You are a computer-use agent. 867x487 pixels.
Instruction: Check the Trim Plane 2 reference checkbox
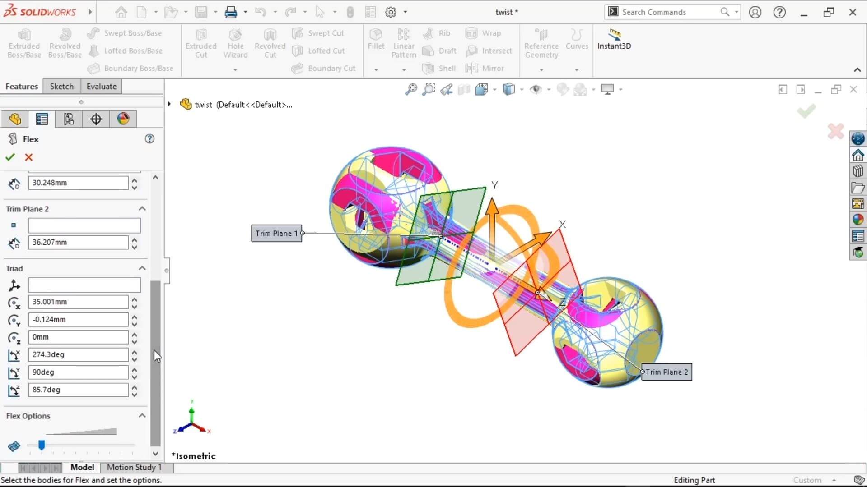[x=13, y=225]
